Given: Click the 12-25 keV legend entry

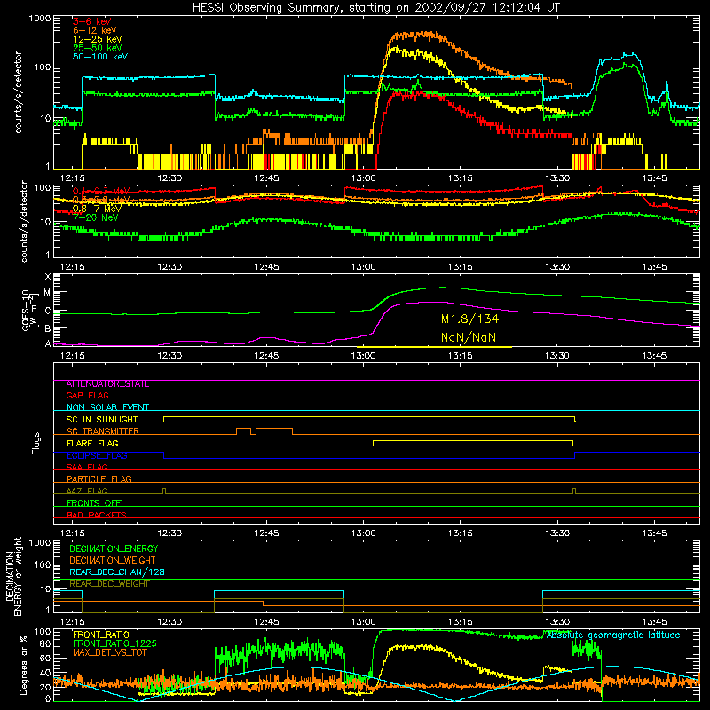Looking at the screenshot, I should point(97,39).
